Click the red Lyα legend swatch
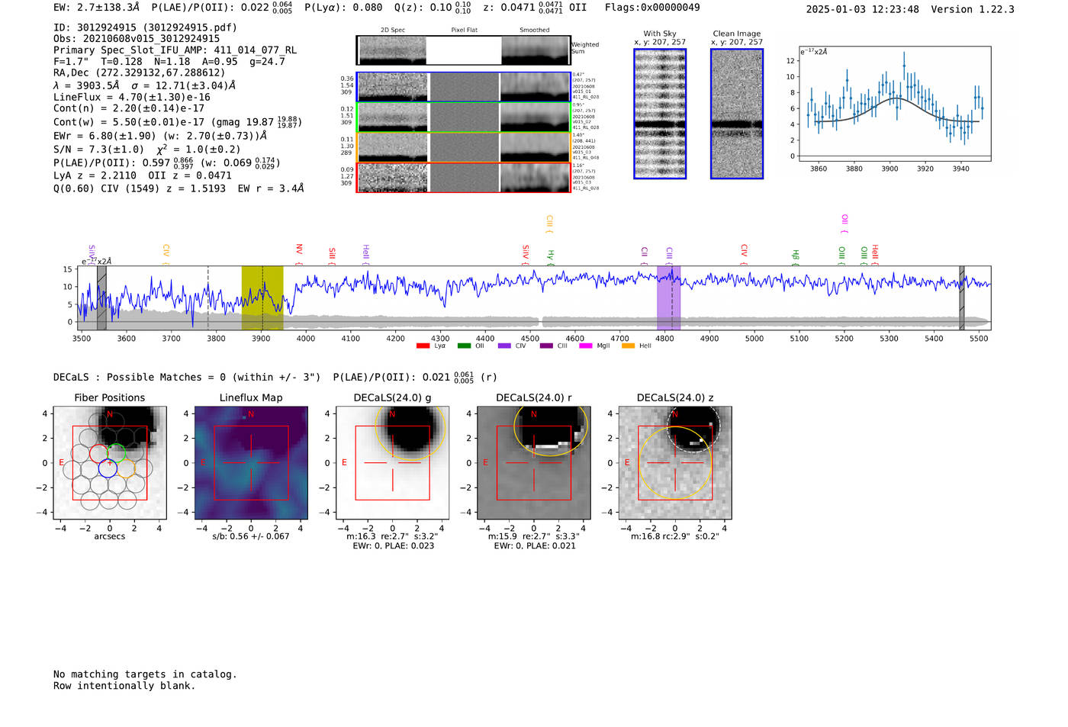Viewport: 1068px width, 727px height. click(423, 346)
